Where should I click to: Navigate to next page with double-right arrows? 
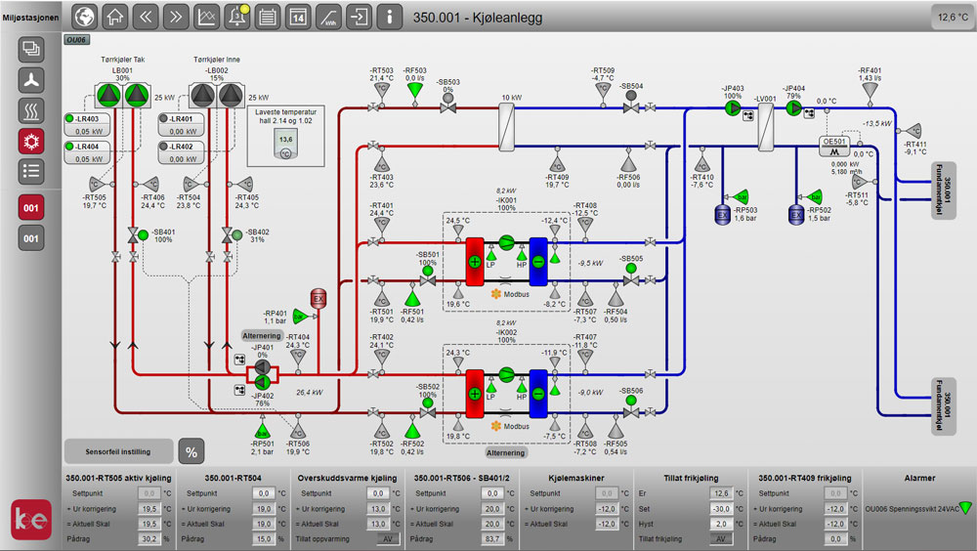[x=176, y=17]
